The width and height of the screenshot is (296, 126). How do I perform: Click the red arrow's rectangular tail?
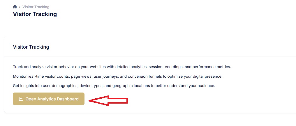(118, 101)
